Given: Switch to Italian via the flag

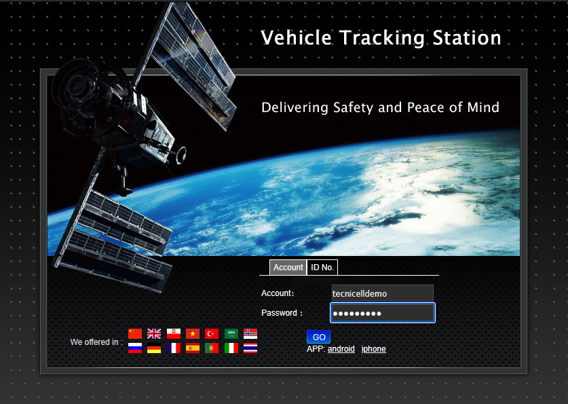Looking at the screenshot, I should (x=231, y=348).
